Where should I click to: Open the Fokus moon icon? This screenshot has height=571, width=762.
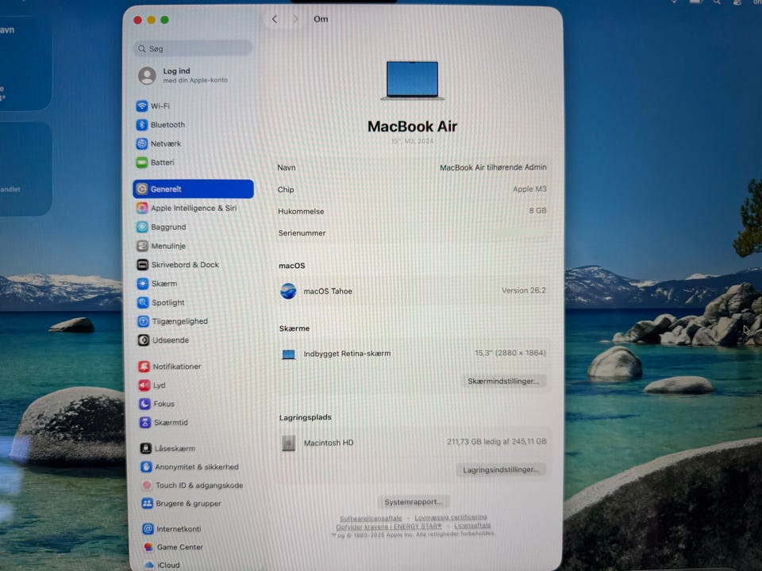144,404
